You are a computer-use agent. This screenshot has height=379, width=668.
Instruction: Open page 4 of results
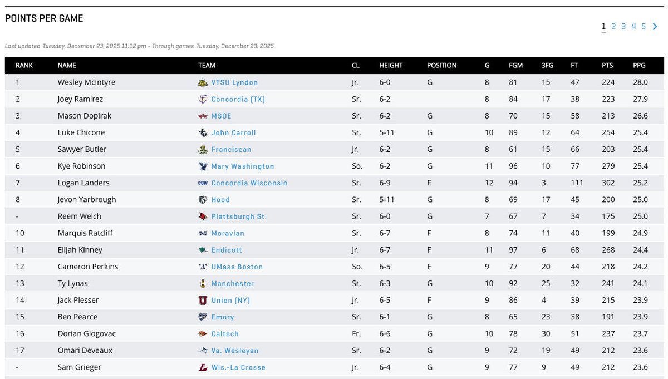click(633, 26)
